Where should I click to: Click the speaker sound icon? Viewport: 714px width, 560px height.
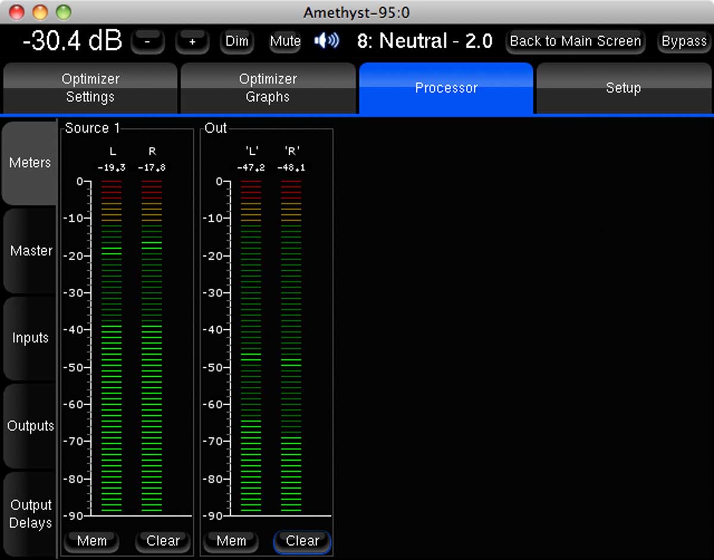click(327, 41)
